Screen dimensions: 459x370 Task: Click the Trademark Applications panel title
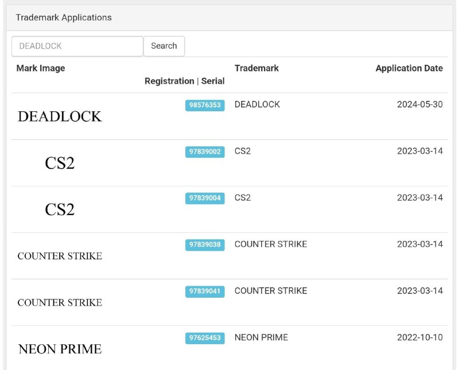[x=64, y=18]
